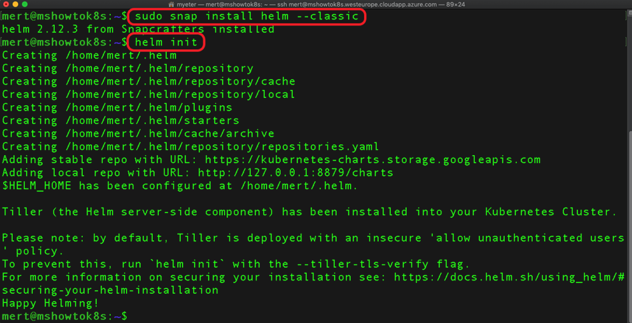Screen dimensions: 632x323
Task: Click 'helm 2.12.3 from Snapcrafters installed' line
Action: click(138, 29)
